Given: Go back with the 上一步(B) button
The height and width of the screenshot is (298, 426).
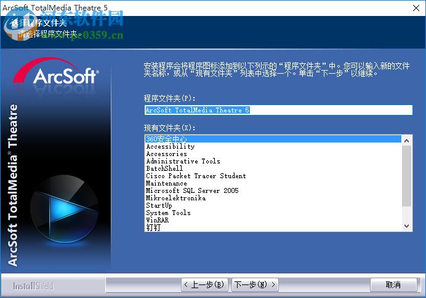Looking at the screenshot, I should point(204,284).
